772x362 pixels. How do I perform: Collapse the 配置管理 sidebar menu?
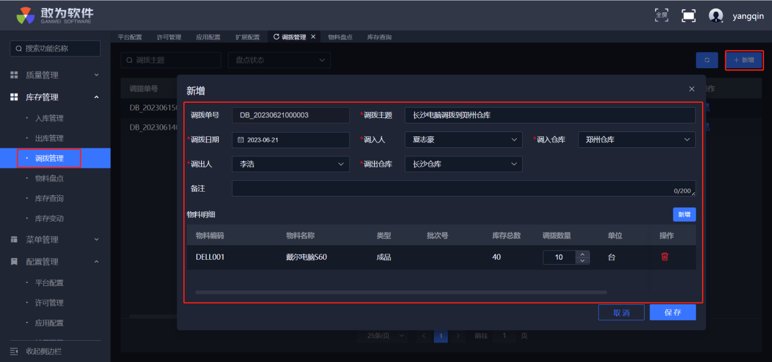(55, 262)
